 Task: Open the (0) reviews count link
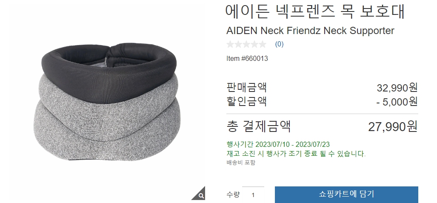click(279, 44)
